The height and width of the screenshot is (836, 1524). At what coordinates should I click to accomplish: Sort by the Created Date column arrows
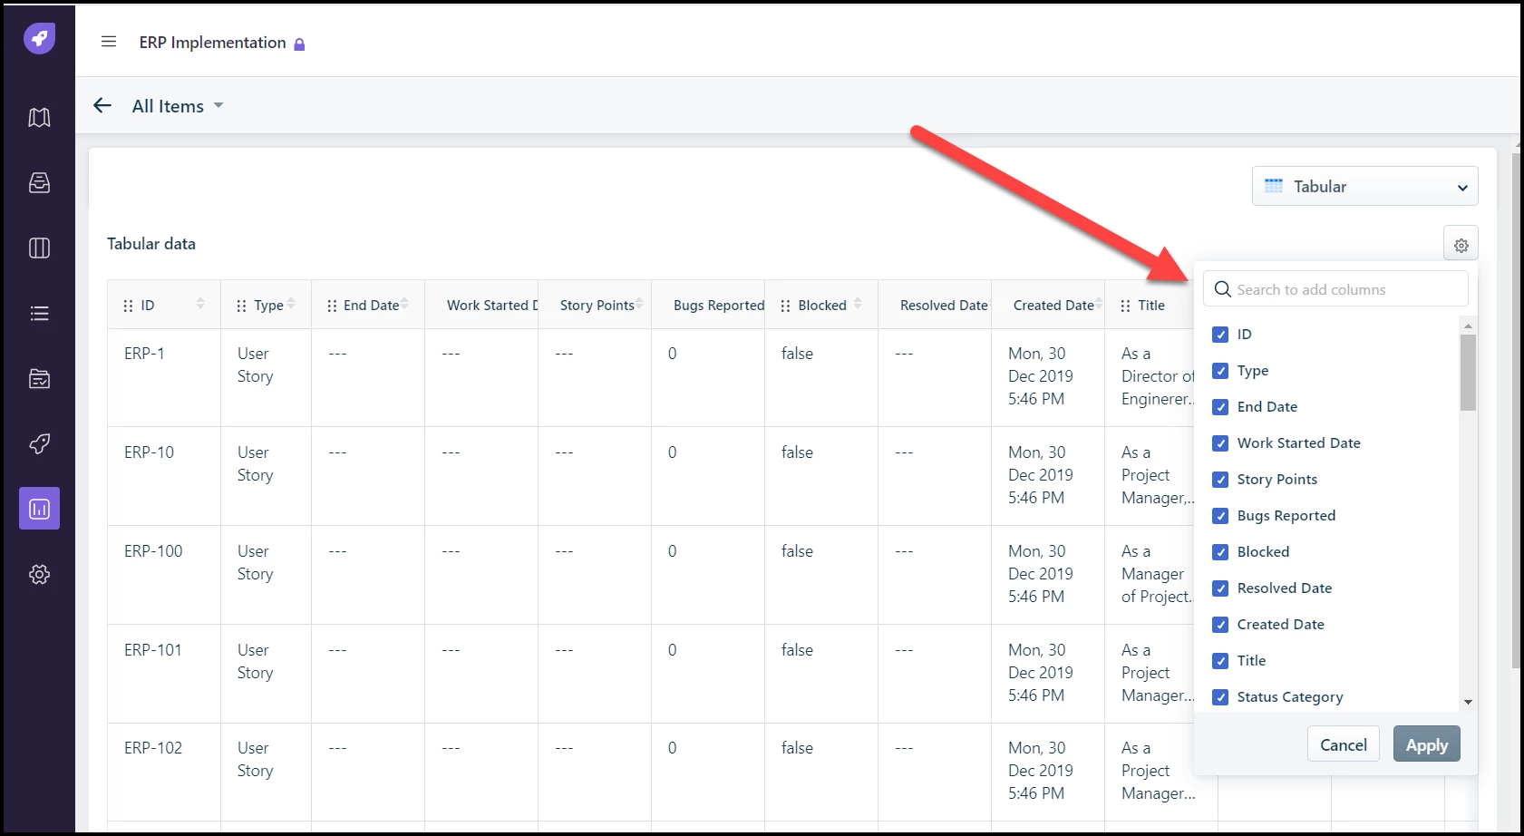tap(1099, 304)
